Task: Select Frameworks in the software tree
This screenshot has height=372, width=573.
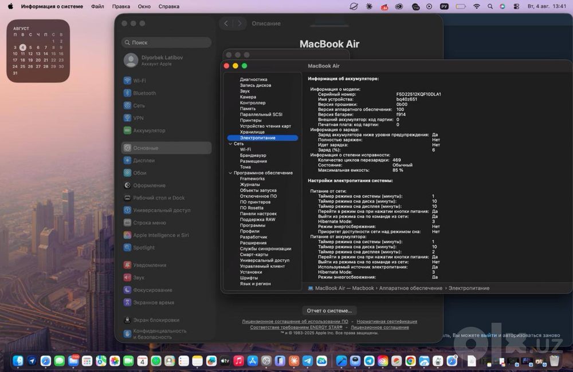Action: [252, 179]
